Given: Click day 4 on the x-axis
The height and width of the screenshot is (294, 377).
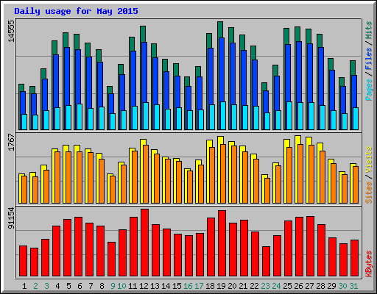Looking at the screenshot, I should click(x=57, y=286).
